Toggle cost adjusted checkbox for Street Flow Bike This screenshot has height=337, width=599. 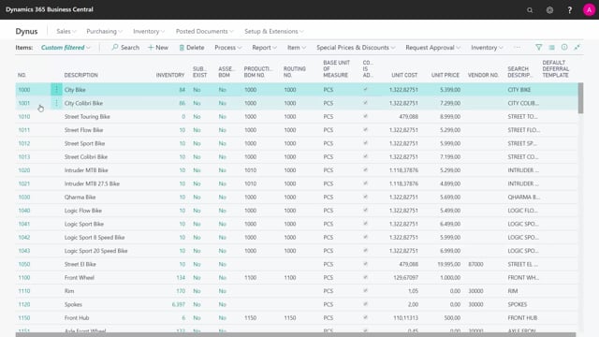click(366, 129)
